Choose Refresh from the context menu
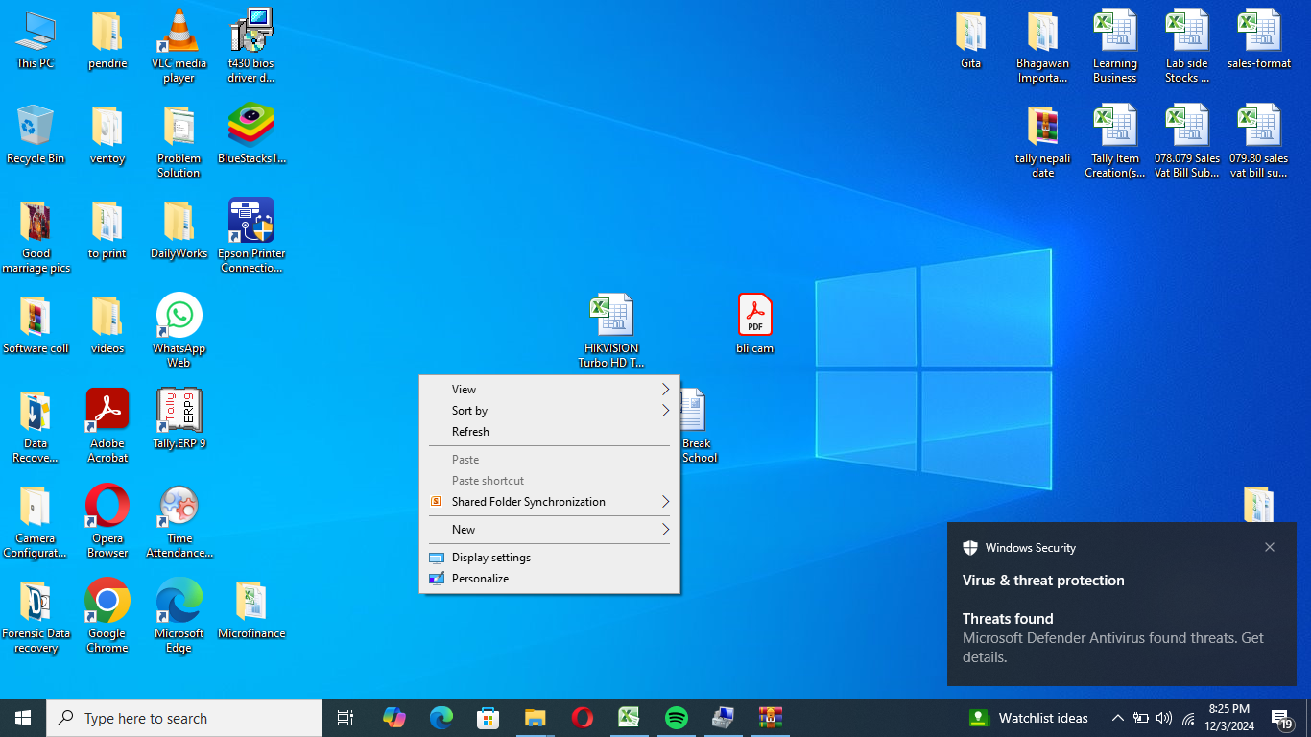Screen dimensions: 1311x737 pos(470,432)
